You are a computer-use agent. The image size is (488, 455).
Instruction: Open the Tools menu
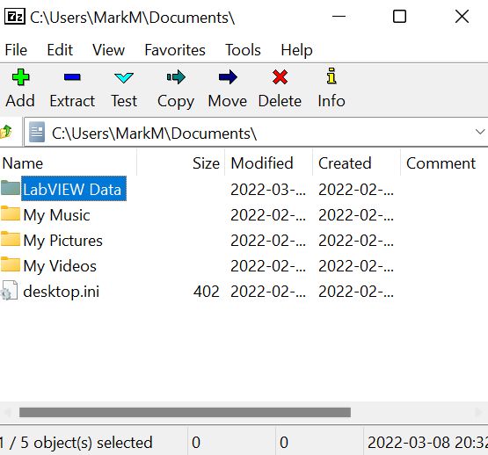(243, 50)
